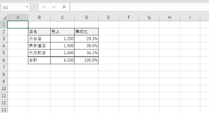The height and width of the screenshot is (113, 209).
Task: Select the cell showing 29.3%
Action: [x=86, y=39]
